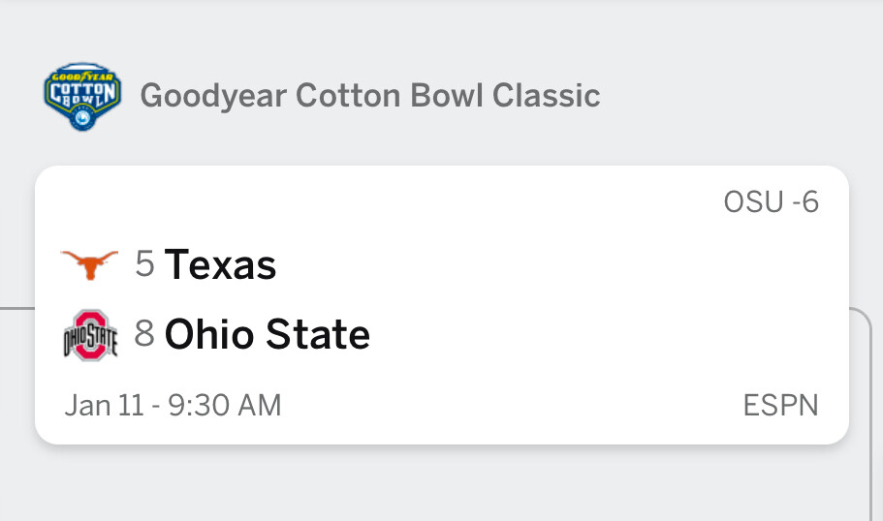Click the Jan 11 - 9:30 AM game time
Screen dimensions: 883x521
tap(173, 405)
